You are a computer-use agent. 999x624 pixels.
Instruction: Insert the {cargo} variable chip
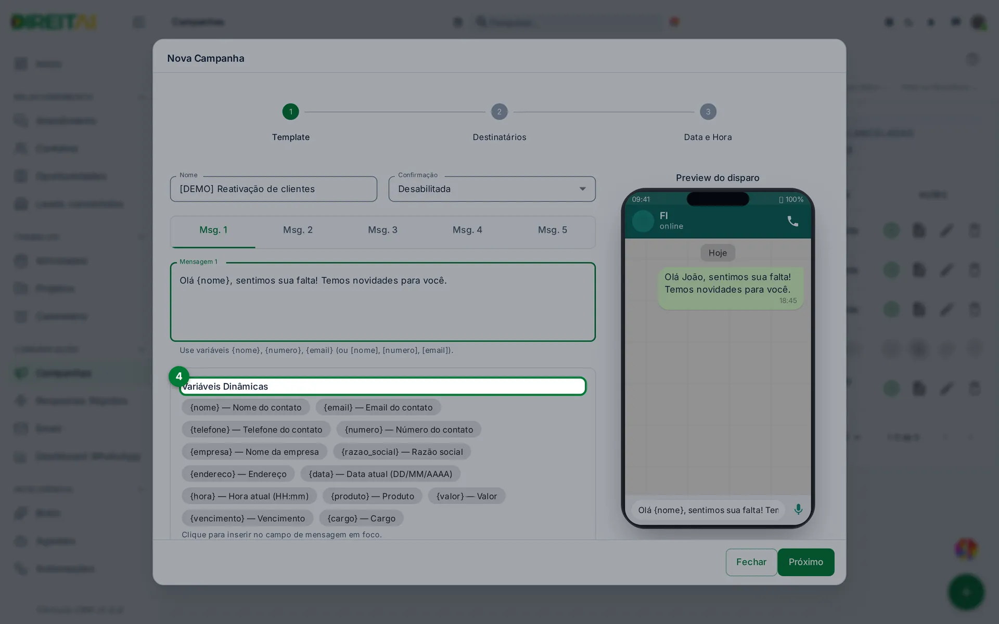point(361,518)
